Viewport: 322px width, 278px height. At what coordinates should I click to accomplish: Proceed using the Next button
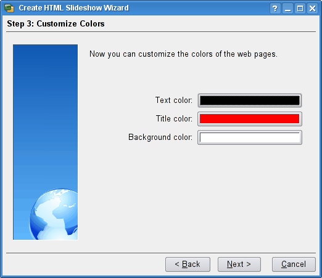point(239,264)
